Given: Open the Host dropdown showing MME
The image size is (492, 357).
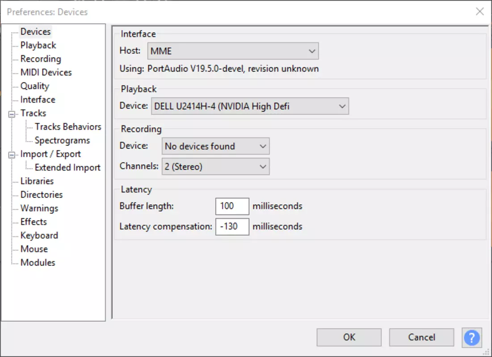Looking at the screenshot, I should coord(233,51).
